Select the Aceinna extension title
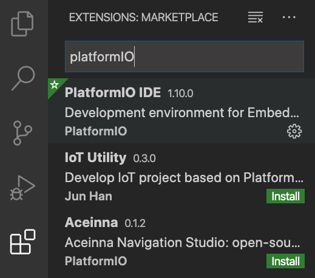Image resolution: width=315 pixels, height=278 pixels. 91,222
